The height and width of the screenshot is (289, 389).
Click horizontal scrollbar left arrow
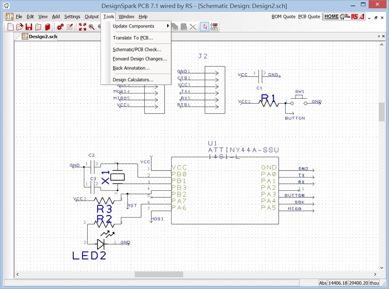click(x=17, y=274)
